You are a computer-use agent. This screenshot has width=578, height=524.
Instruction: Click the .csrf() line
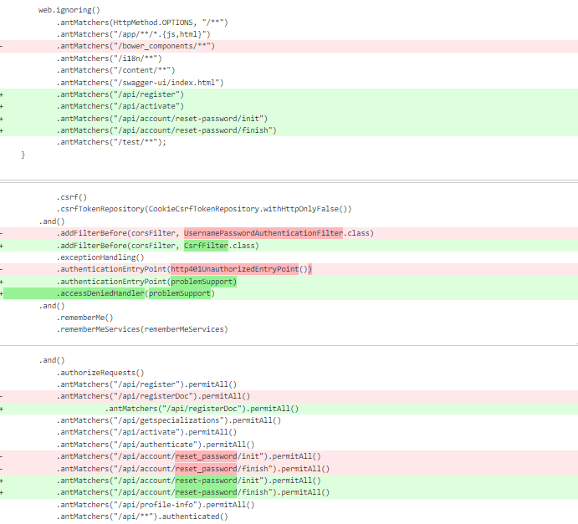pyautogui.click(x=71, y=197)
